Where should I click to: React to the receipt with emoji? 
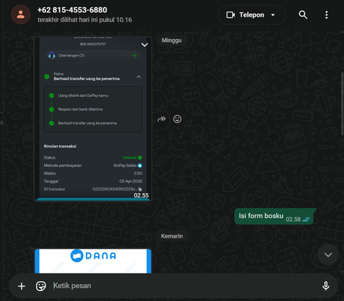click(x=178, y=119)
